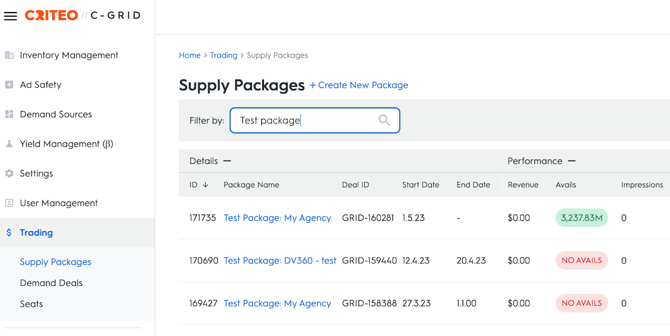
Task: Click the Settings gear icon
Action: pyautogui.click(x=9, y=173)
